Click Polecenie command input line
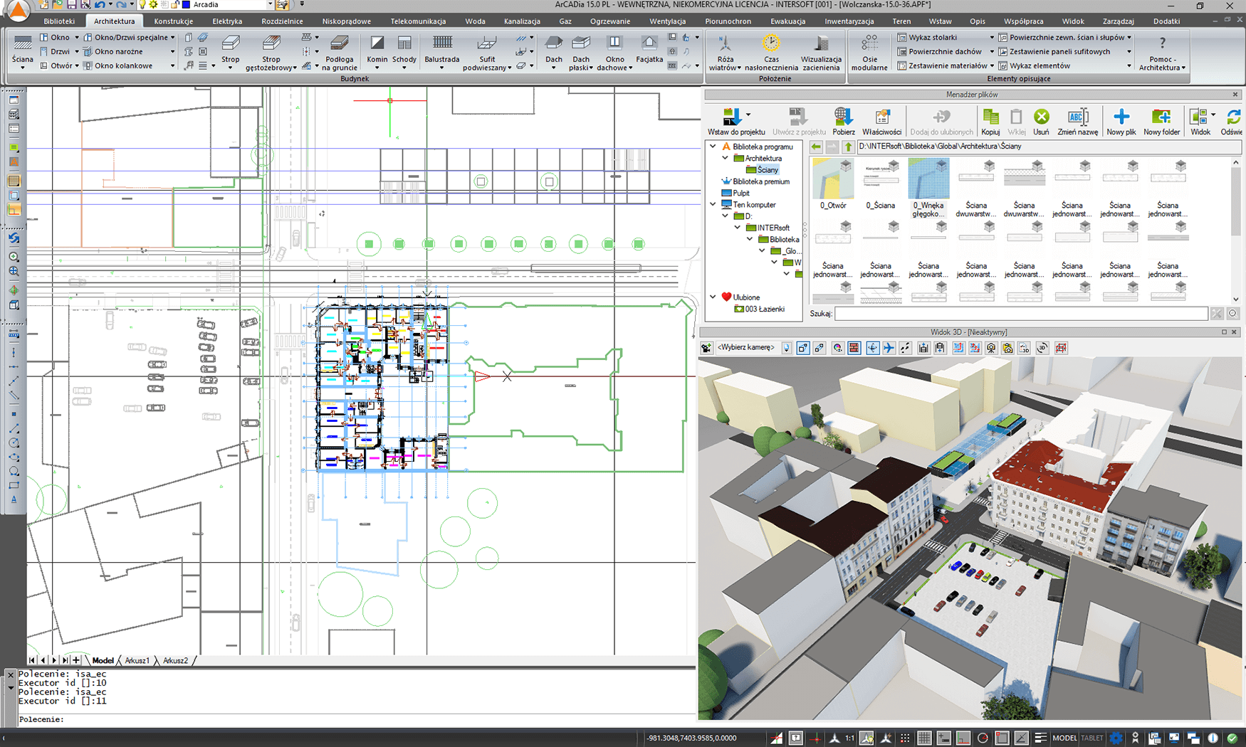1246x747 pixels. (356, 719)
